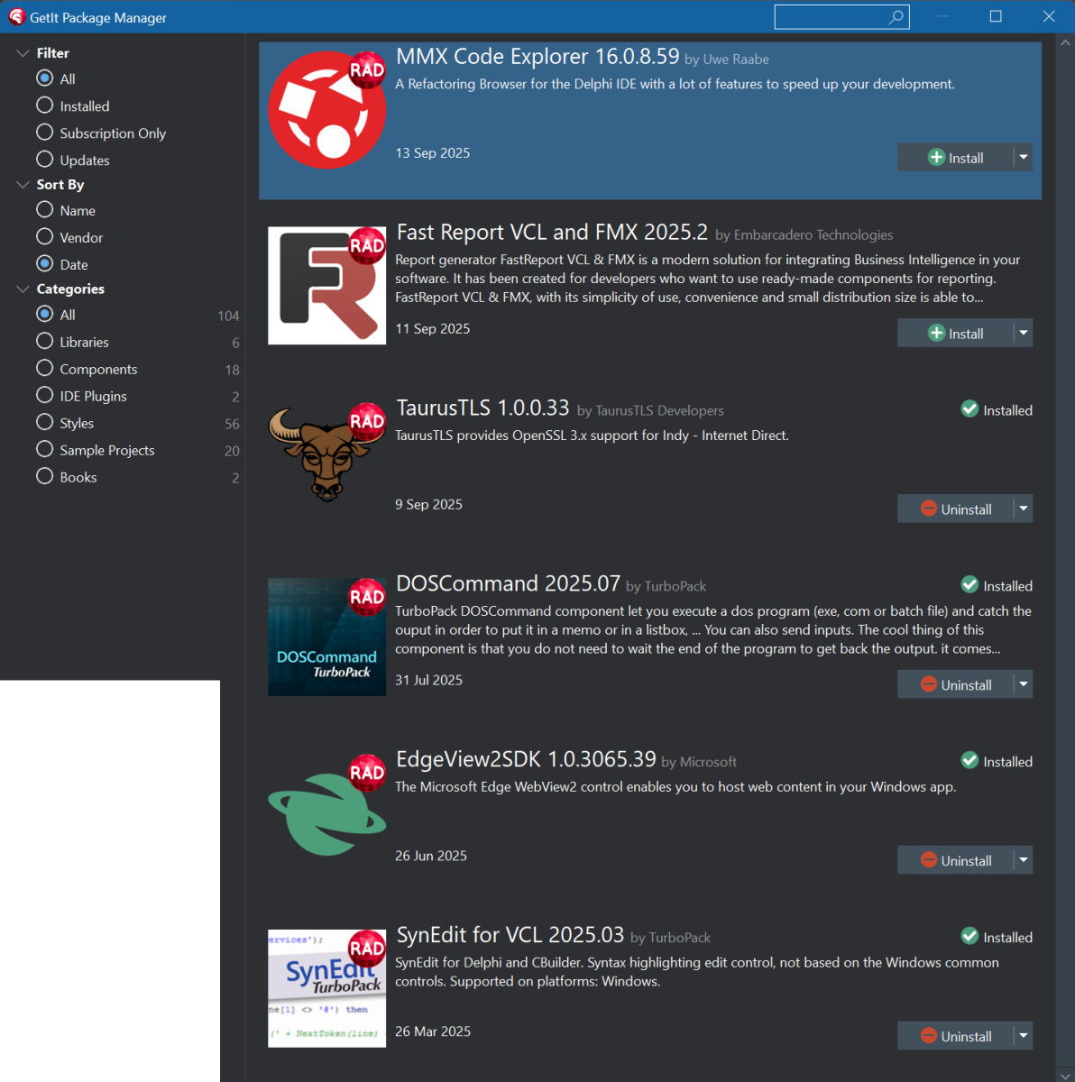Select the Installed filter option
The width and height of the screenshot is (1075, 1082).
click(45, 105)
